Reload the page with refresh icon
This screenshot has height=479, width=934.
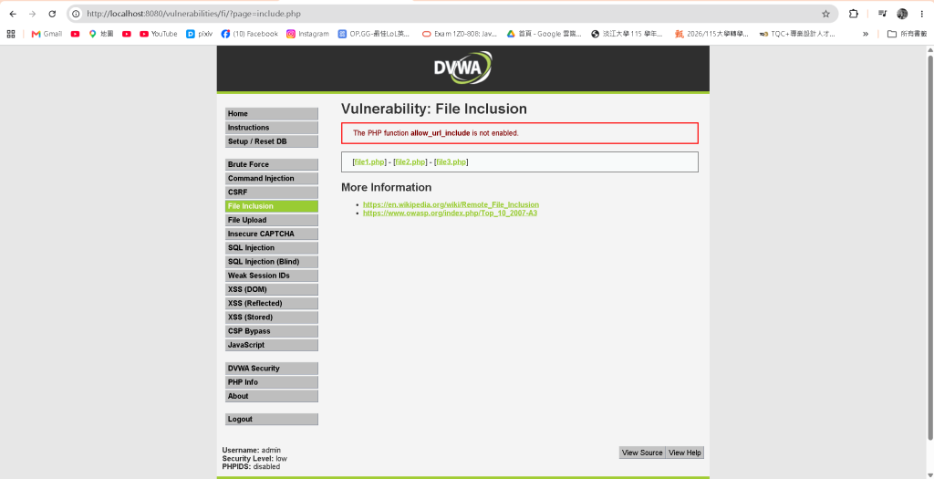pos(52,14)
